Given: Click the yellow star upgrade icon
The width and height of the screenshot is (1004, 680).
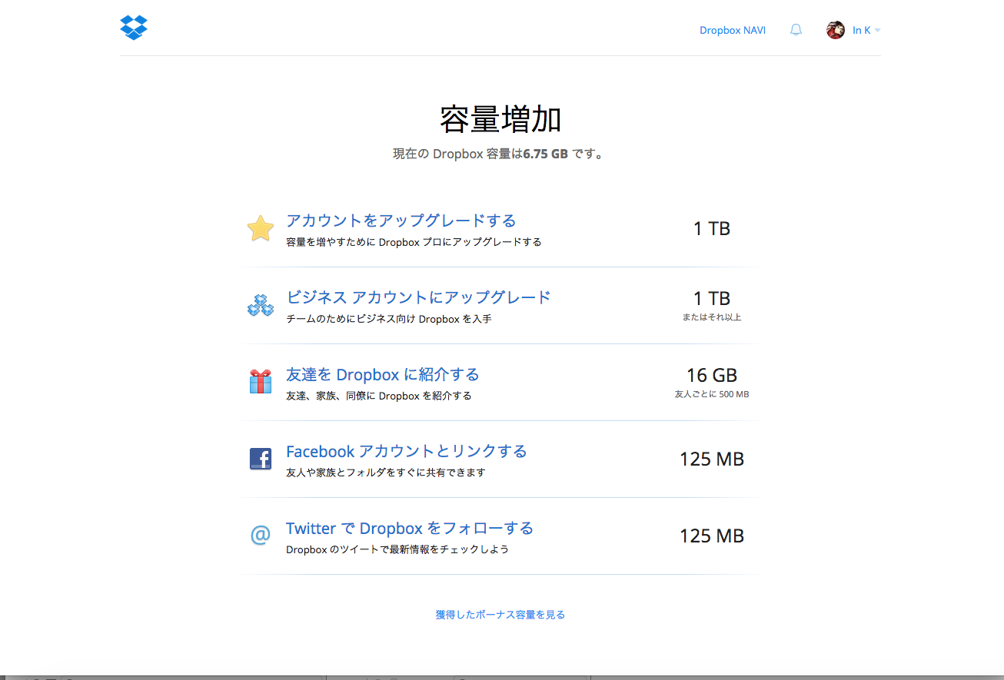Looking at the screenshot, I should pyautogui.click(x=261, y=229).
